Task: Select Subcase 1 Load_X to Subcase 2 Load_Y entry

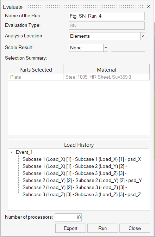Action: (x=75, y=166)
